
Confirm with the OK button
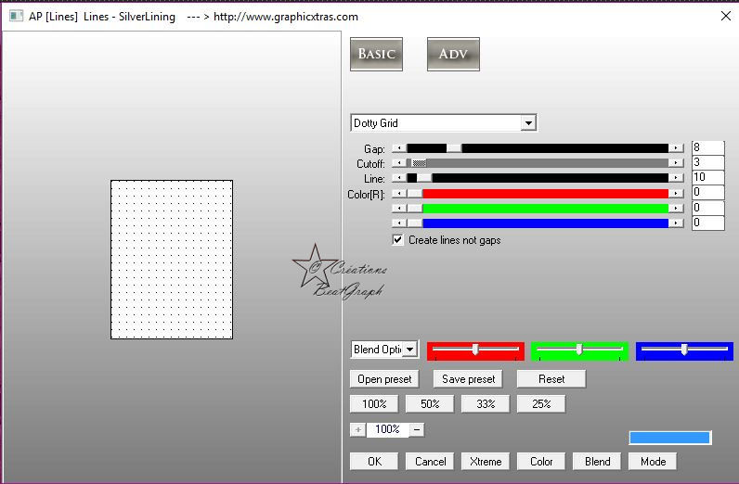374,462
